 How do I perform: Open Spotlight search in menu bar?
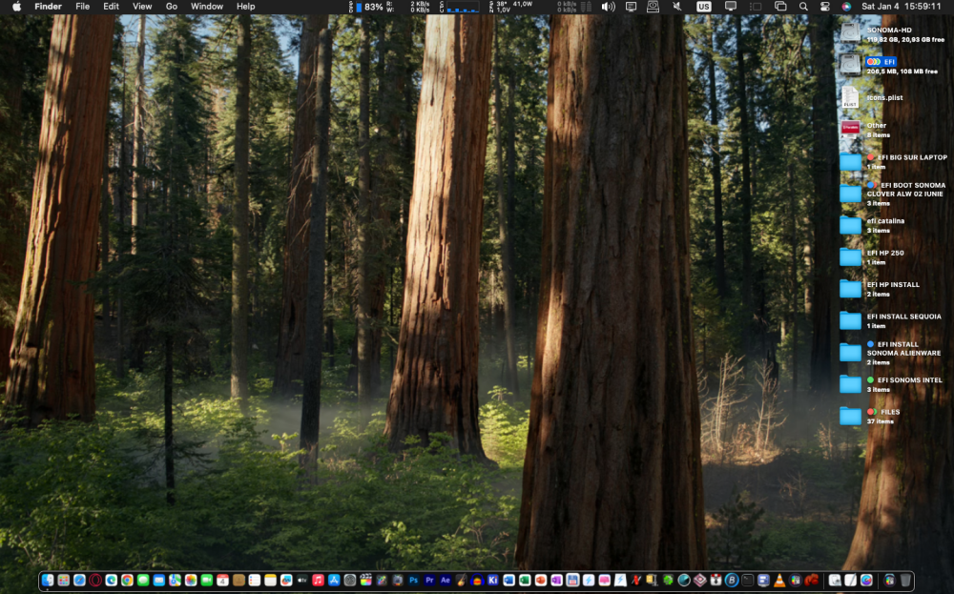(x=803, y=7)
